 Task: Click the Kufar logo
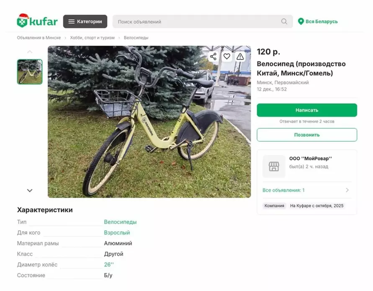[x=37, y=21]
